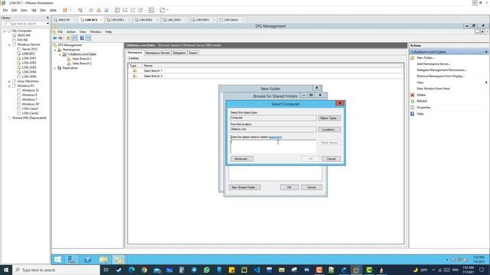Viewport: 490px width, 275px height.
Task: Click the Sales Branch 1 folder icon in the list
Action: (135, 71)
